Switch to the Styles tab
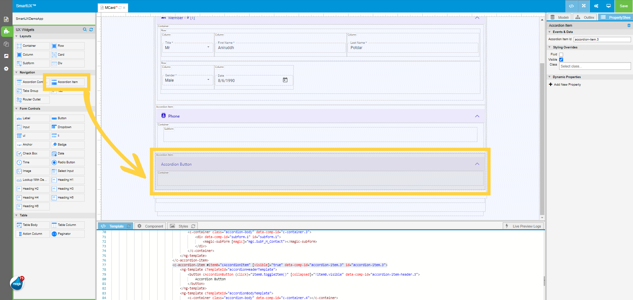Viewport: 633px width, 300px height. click(x=183, y=226)
